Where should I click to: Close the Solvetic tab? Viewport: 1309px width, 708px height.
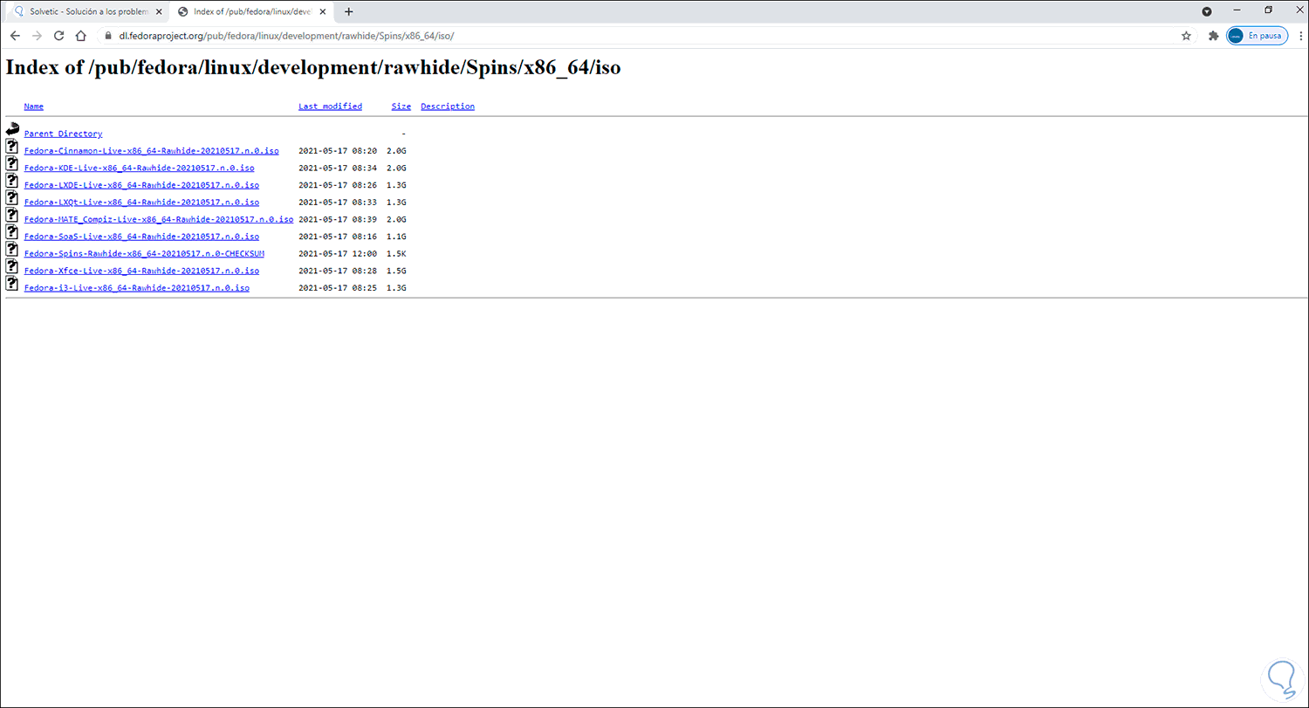[x=159, y=11]
